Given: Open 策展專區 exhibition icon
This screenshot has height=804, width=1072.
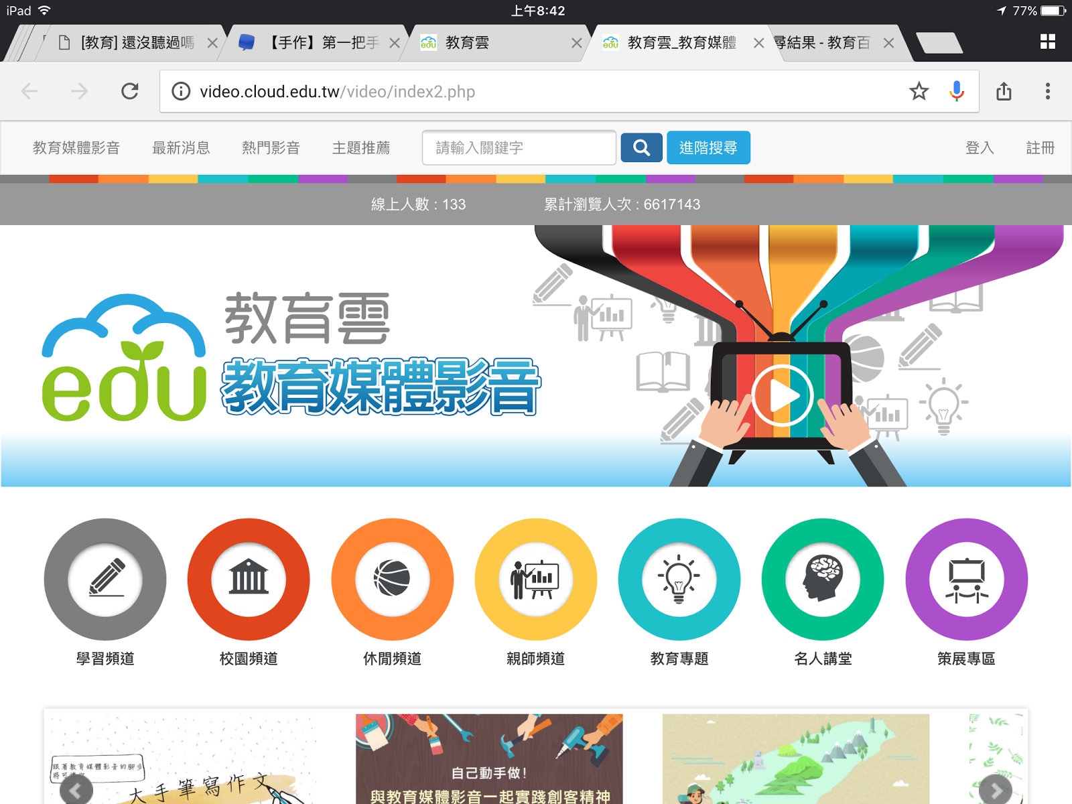Looking at the screenshot, I should pyautogui.click(x=966, y=579).
